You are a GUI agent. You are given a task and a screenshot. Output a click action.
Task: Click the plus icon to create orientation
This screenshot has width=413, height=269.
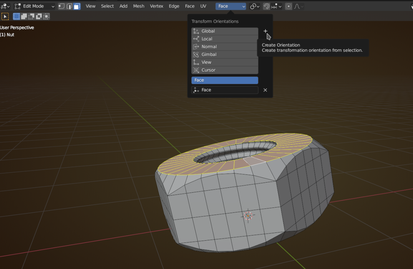pos(265,31)
